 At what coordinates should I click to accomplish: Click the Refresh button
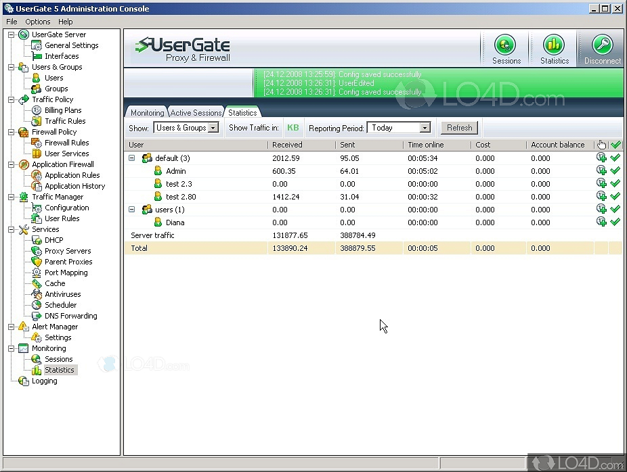click(459, 128)
